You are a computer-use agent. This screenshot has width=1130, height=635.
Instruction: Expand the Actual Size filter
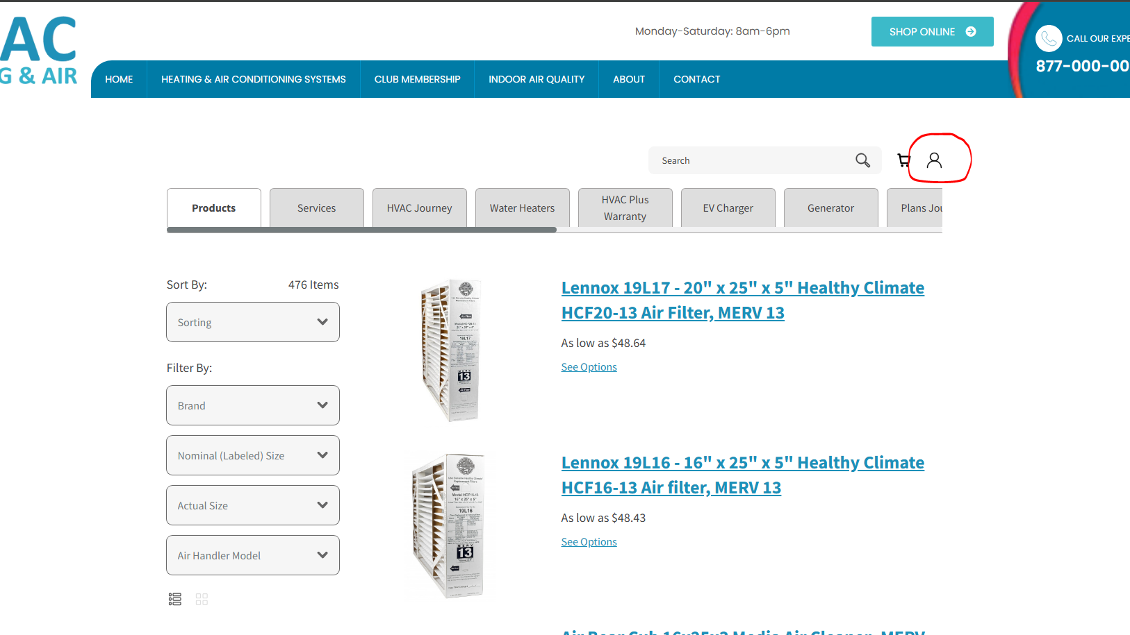pyautogui.click(x=253, y=505)
